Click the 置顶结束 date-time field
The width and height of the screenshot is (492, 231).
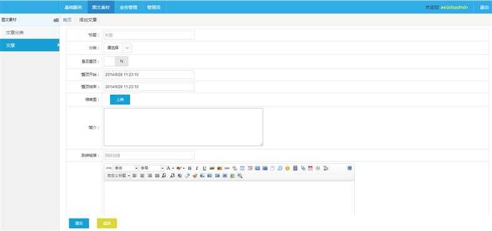149,87
